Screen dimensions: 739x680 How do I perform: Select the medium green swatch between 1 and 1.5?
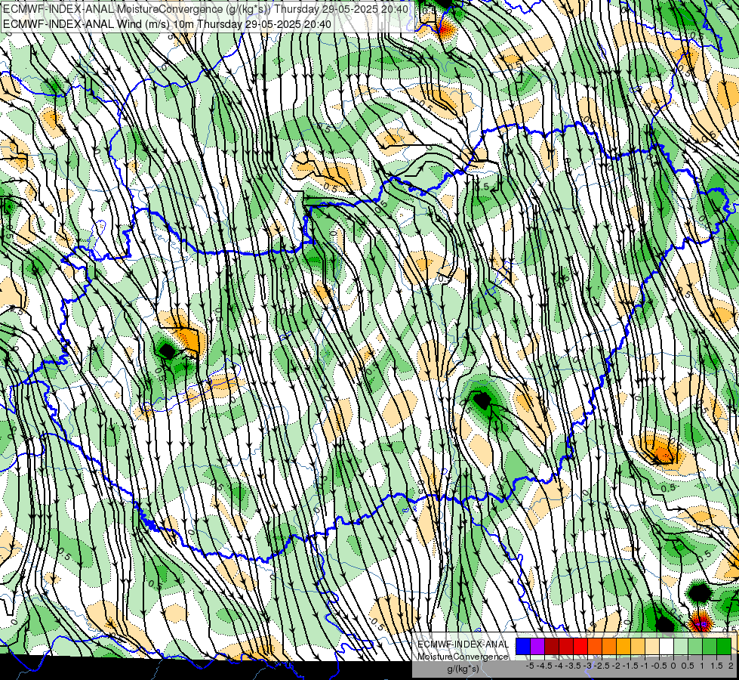[710, 646]
